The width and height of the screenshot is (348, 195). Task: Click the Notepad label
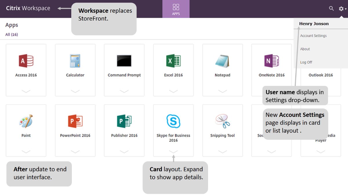coord(223,75)
